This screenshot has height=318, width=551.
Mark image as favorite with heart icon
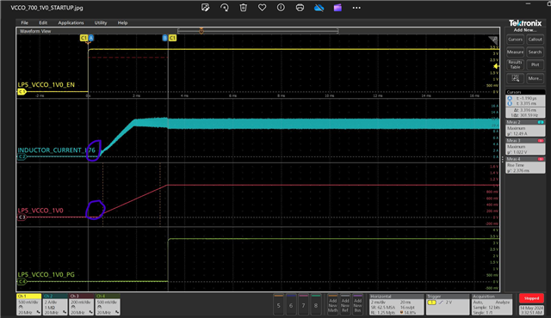pos(262,8)
